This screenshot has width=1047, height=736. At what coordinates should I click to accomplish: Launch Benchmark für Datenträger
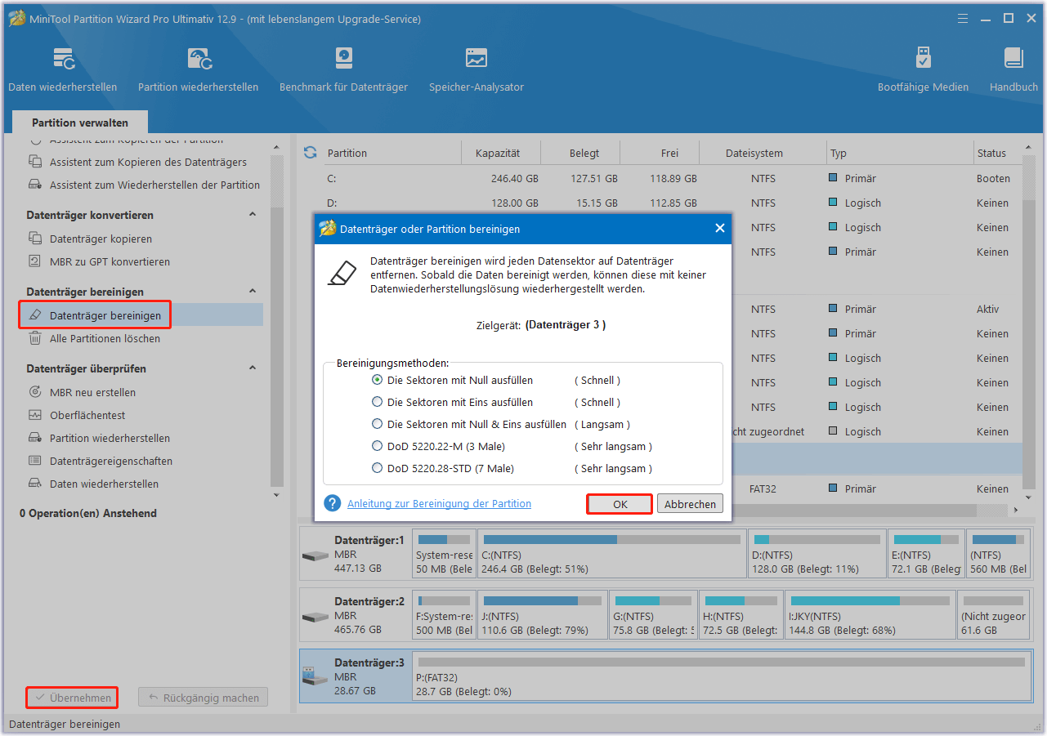point(343,69)
